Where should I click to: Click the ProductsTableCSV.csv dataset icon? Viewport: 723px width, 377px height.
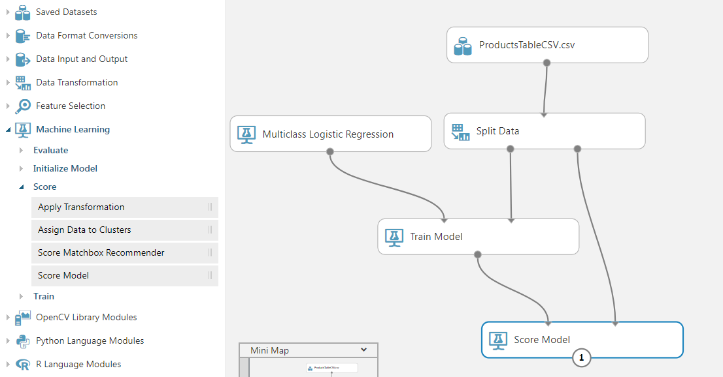463,45
